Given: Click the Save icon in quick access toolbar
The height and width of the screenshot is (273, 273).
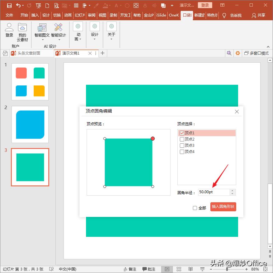Looking at the screenshot, I should tap(9, 5).
